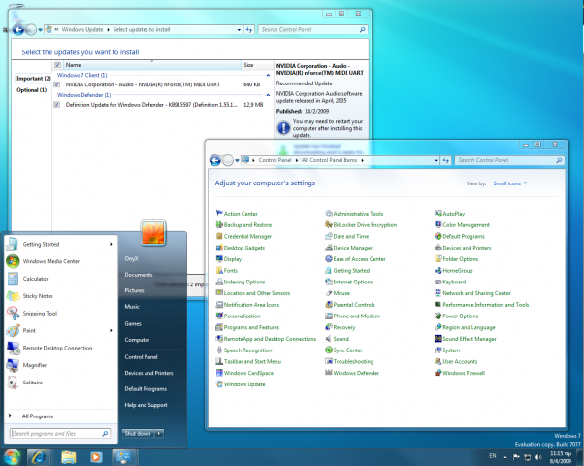Open Programs and Features item

[x=247, y=327]
